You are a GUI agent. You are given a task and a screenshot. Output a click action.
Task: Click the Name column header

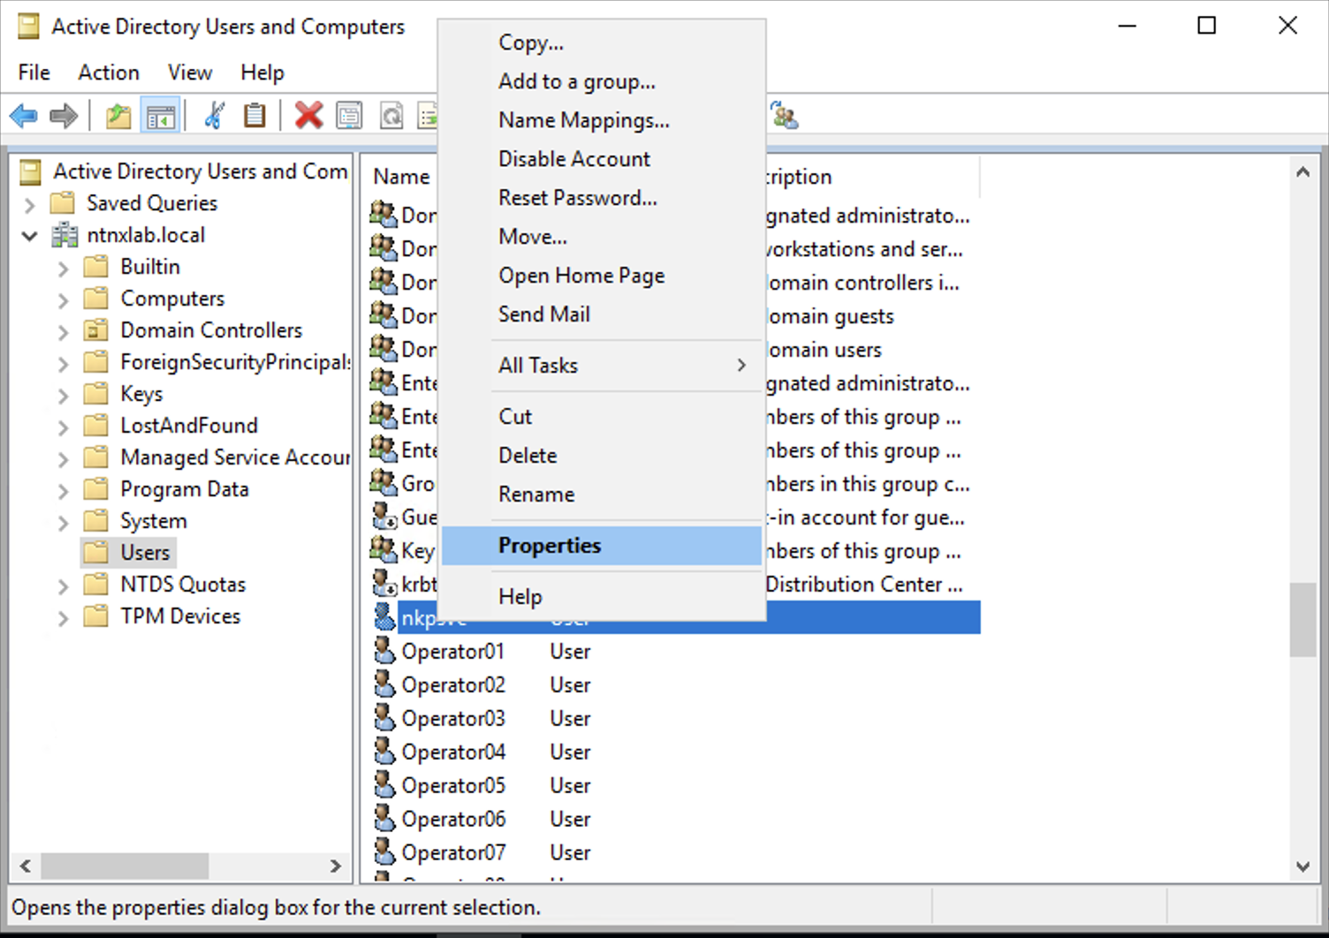pyautogui.click(x=402, y=177)
